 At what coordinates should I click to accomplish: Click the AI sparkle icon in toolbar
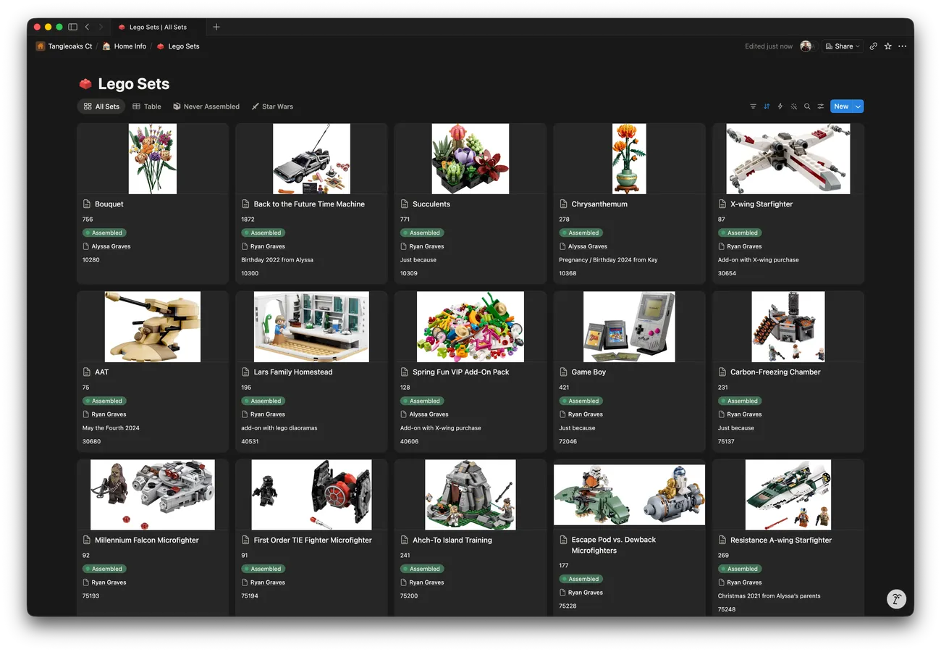(794, 106)
